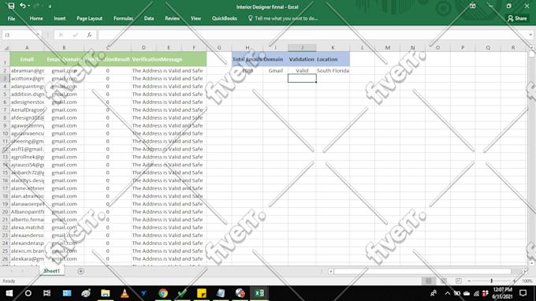Click the Total Emails header cell
Screen dimensions: 536x301
coord(248,59)
